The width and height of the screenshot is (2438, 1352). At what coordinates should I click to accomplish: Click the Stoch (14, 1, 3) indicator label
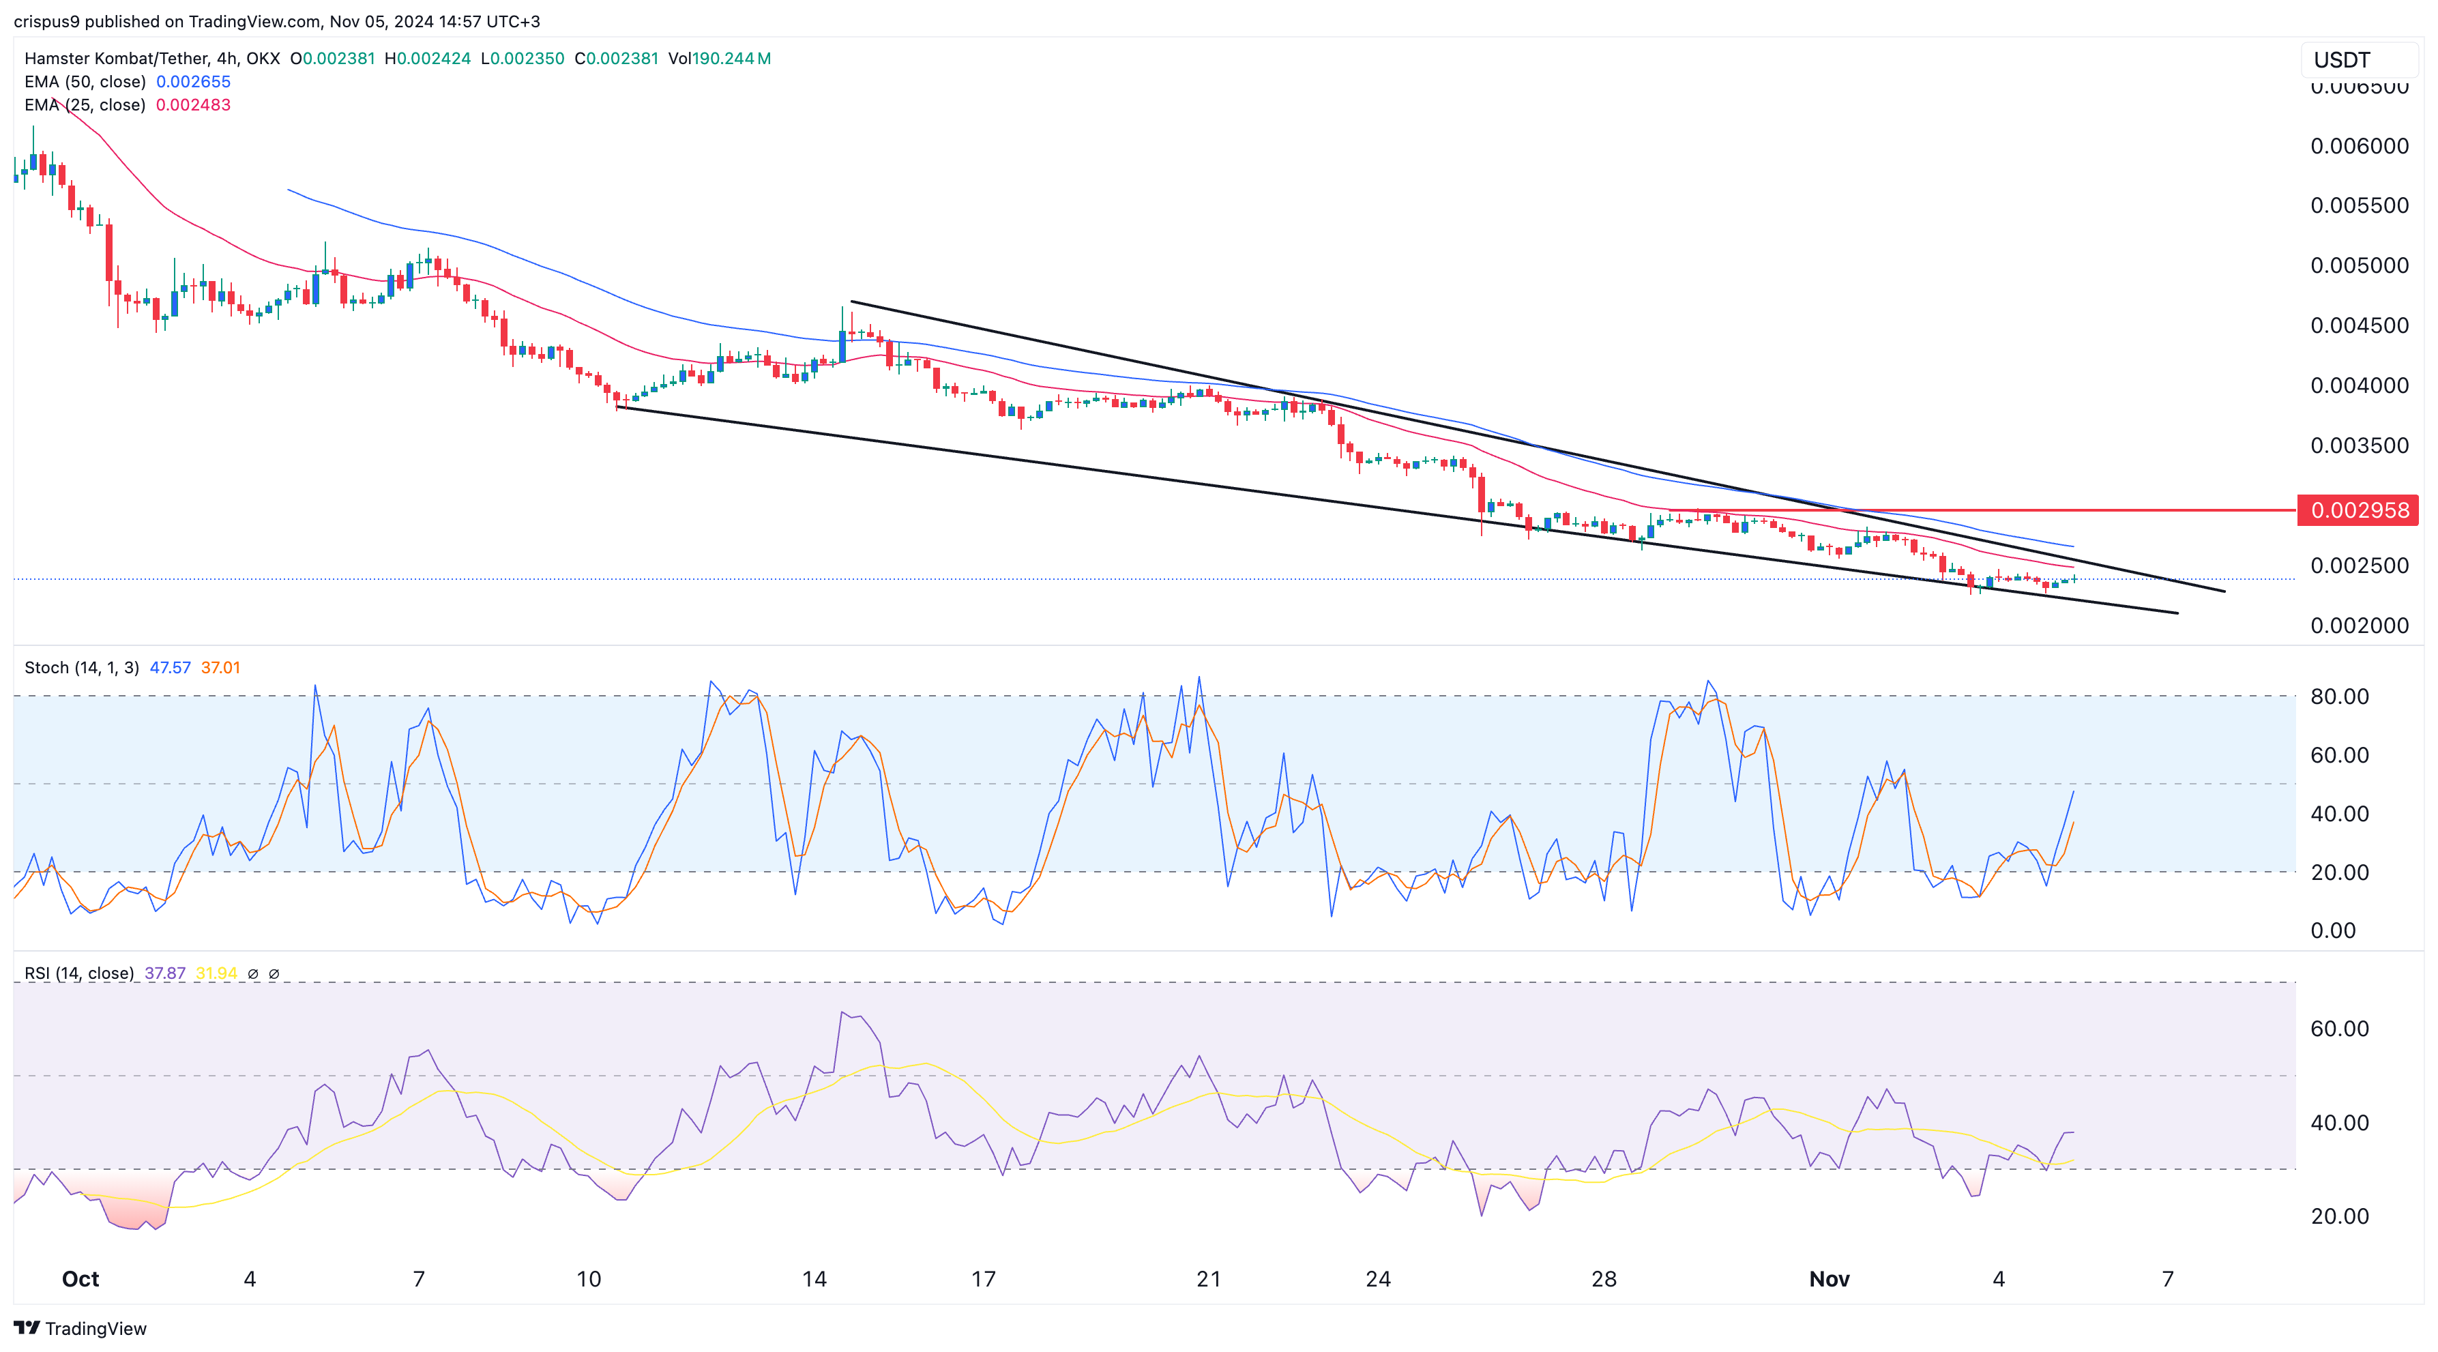coord(81,668)
